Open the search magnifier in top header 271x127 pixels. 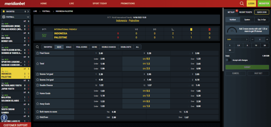242,3
